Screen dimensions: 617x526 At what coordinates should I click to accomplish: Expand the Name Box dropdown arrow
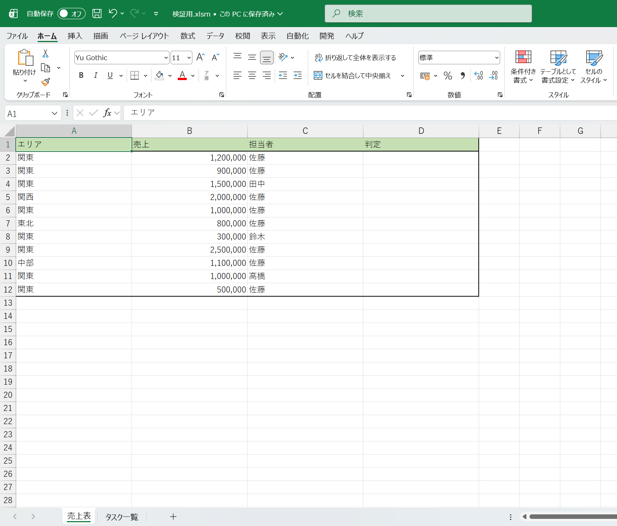[54, 113]
